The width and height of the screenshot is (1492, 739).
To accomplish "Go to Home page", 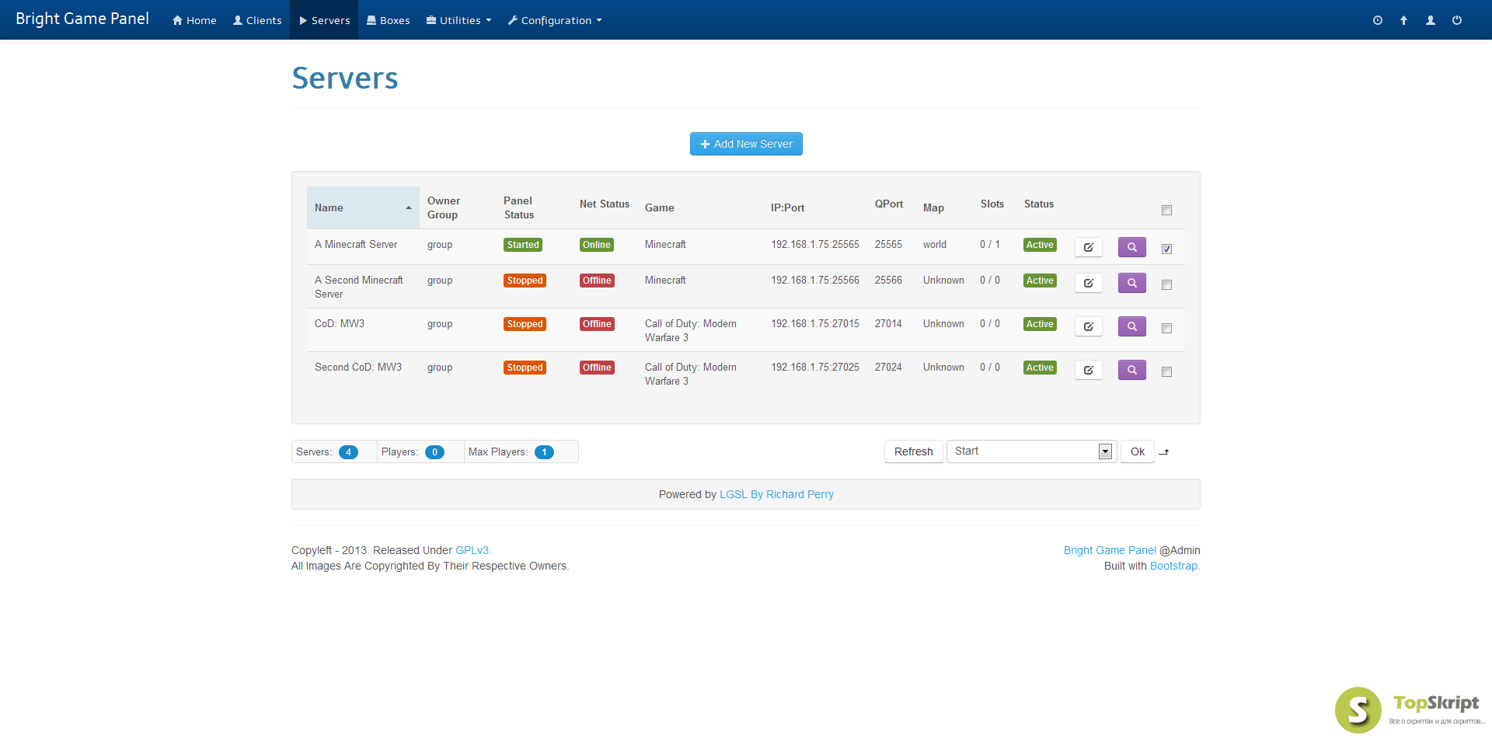I will tap(194, 20).
